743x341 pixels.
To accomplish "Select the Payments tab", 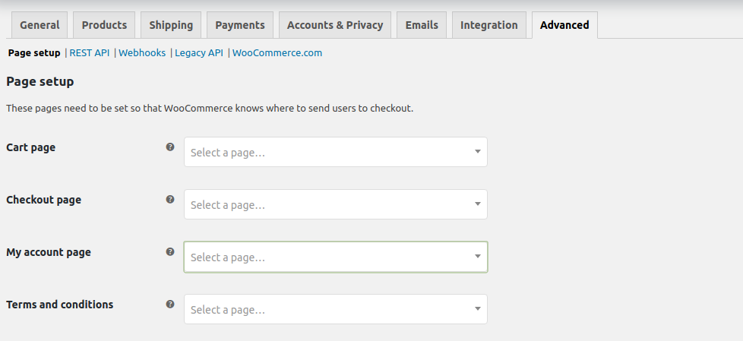I will tap(240, 25).
